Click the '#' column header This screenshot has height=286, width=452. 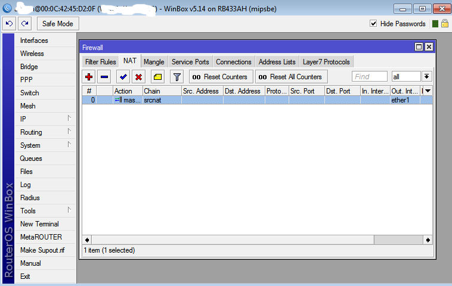89,91
